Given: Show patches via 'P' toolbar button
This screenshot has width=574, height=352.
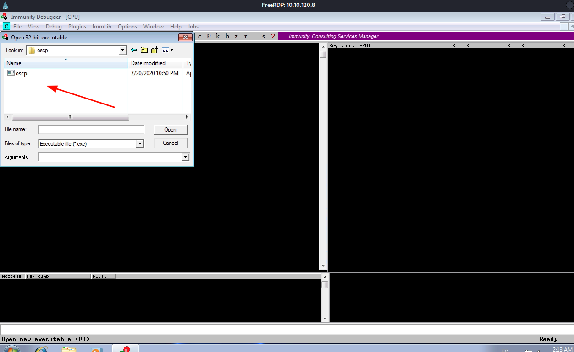Looking at the screenshot, I should coord(209,36).
